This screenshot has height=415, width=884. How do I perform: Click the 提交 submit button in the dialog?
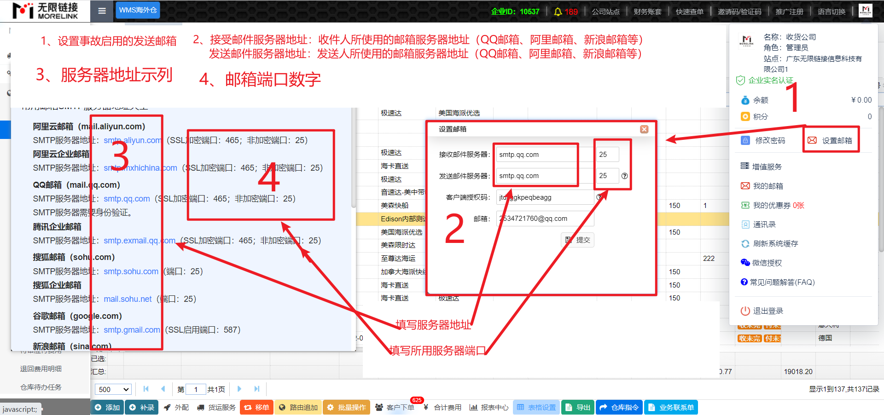[x=577, y=240]
